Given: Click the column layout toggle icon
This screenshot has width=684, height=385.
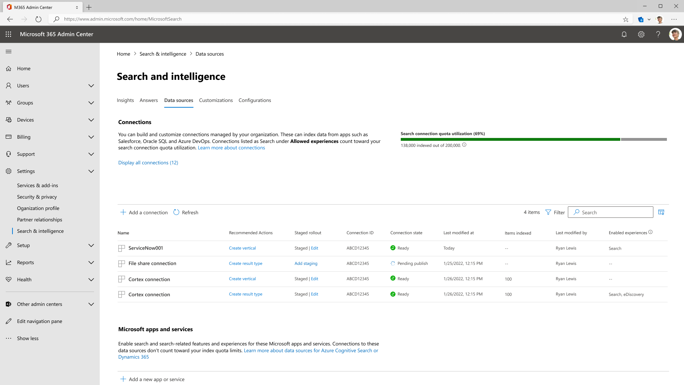Looking at the screenshot, I should coord(661,212).
